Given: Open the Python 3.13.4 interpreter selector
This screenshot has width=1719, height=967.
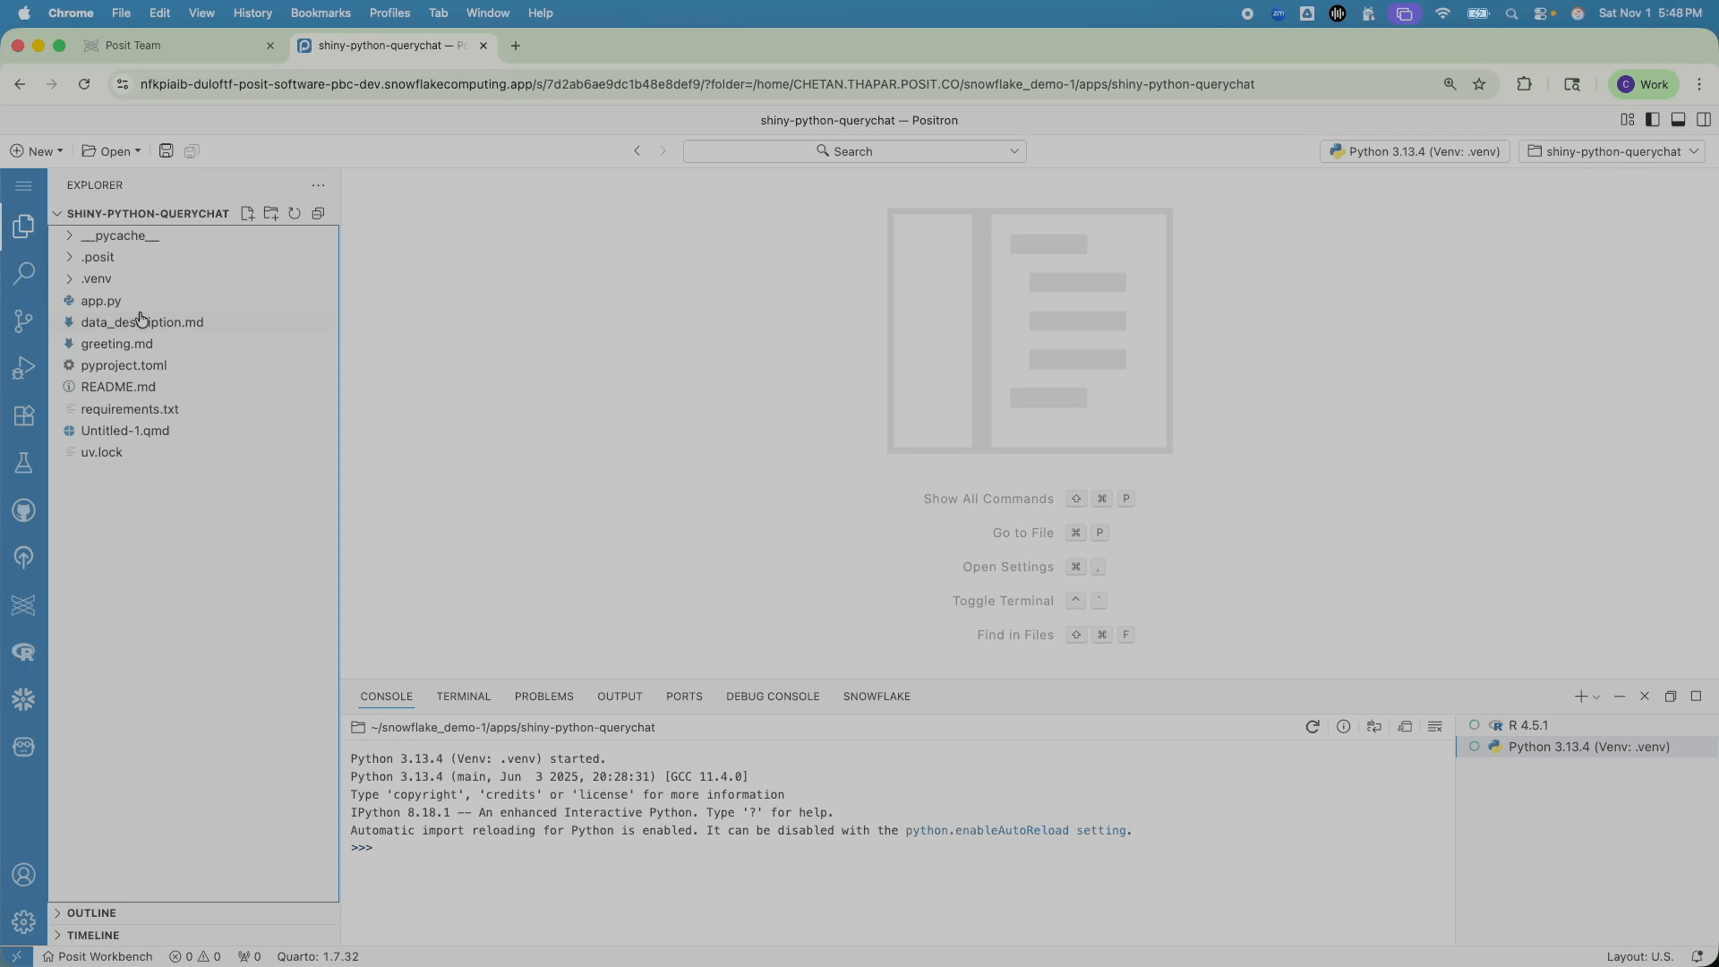Looking at the screenshot, I should pyautogui.click(x=1415, y=151).
